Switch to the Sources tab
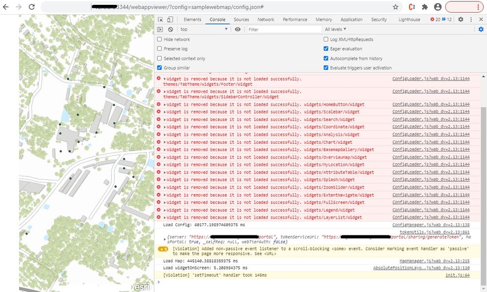 pyautogui.click(x=241, y=19)
